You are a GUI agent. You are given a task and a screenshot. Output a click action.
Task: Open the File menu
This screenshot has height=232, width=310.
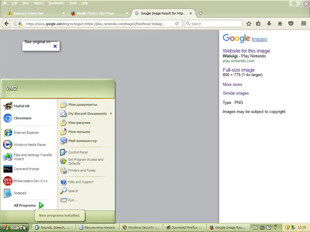[5, 3]
